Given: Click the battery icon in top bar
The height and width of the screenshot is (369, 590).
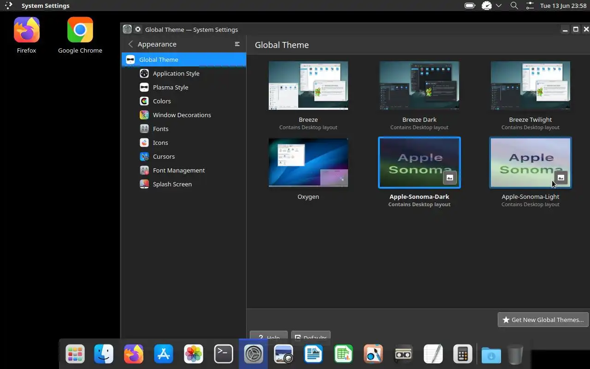Looking at the screenshot, I should pyautogui.click(x=470, y=6).
